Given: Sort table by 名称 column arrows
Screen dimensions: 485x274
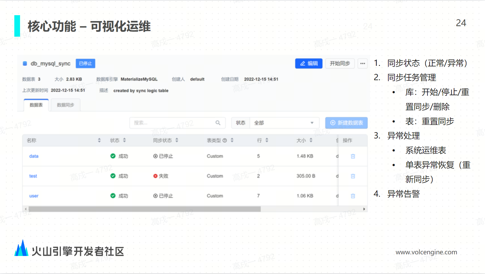Looking at the screenshot, I should click(x=99, y=140).
